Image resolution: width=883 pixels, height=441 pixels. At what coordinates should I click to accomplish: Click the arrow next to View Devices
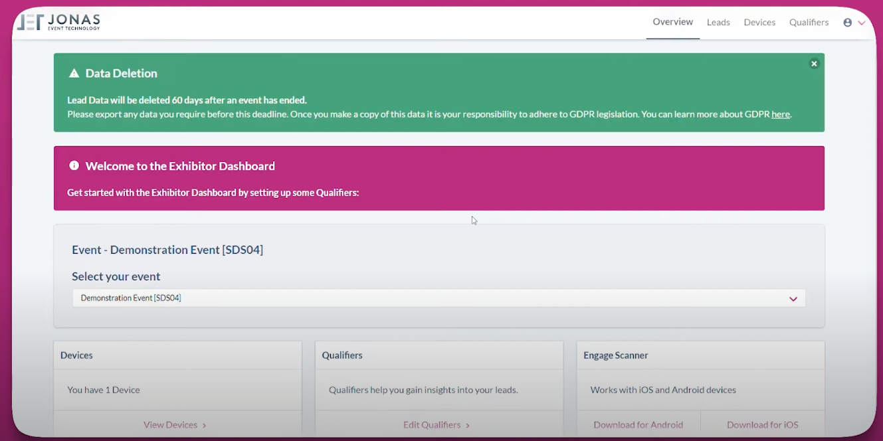pos(204,426)
